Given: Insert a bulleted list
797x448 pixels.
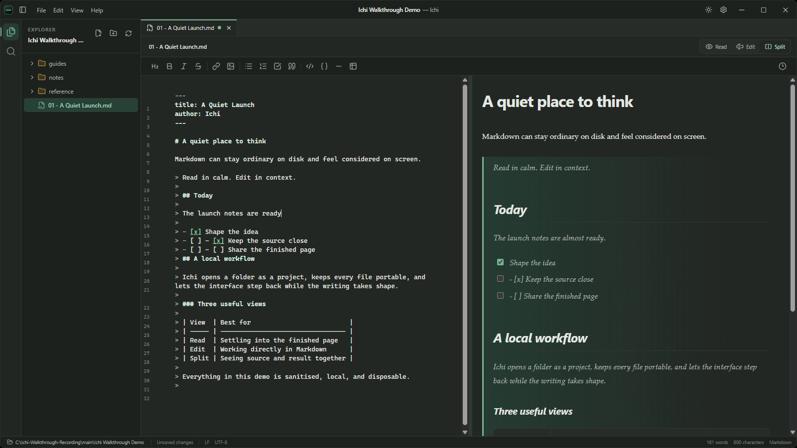Looking at the screenshot, I should 249,66.
